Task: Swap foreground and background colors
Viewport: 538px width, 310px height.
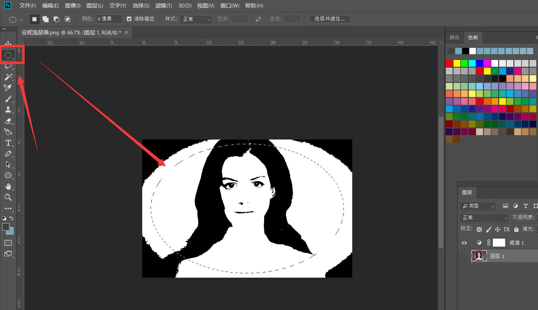Action: click(11, 218)
